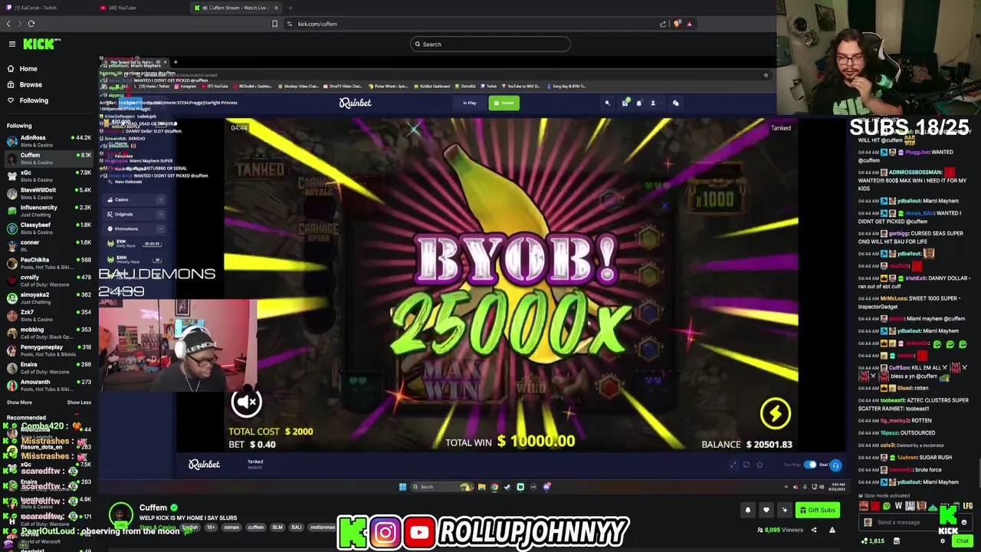Report stream with warning icon
Viewport: 981px width, 552px height.
pyautogui.click(x=832, y=530)
